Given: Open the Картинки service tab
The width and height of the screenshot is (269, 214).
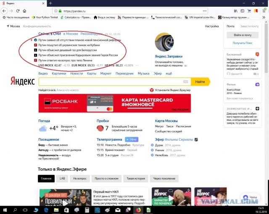Looking at the screenshot, I should point(59,73).
